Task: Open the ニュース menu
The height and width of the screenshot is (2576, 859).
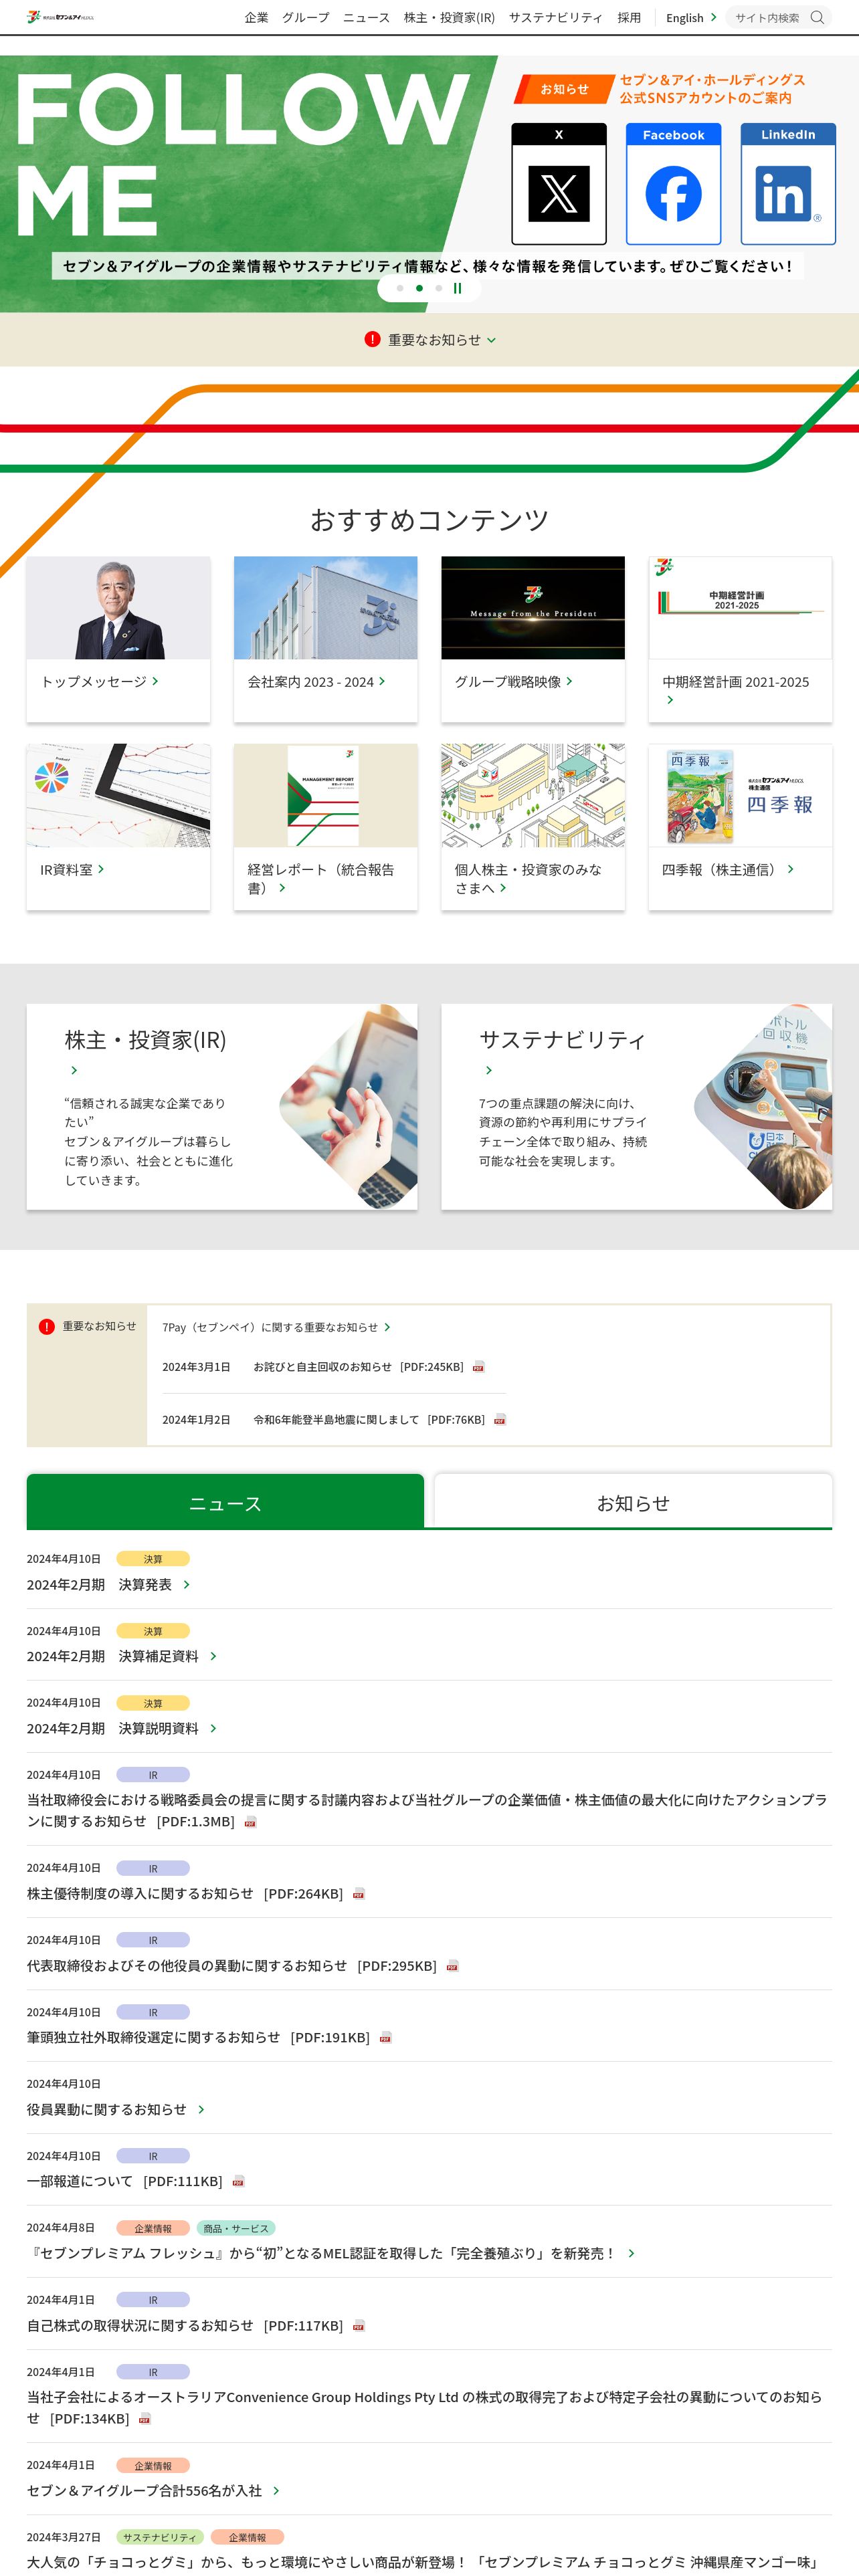Action: (x=366, y=18)
